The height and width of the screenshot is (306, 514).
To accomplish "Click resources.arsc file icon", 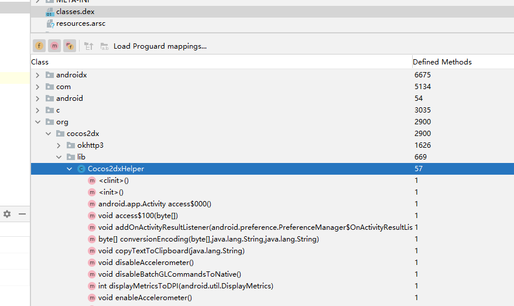I will click(50, 23).
